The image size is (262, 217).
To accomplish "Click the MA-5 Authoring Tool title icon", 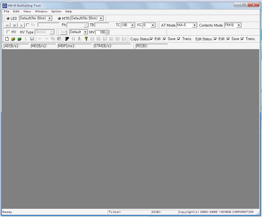I will coord(5,6).
